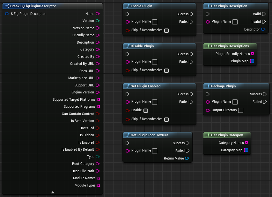Click the S Elg Plugin Descriptor input pin

click(7, 14)
